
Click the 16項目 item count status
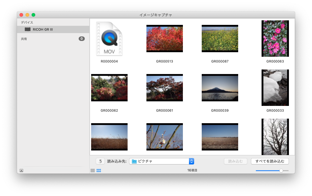coord(192,170)
